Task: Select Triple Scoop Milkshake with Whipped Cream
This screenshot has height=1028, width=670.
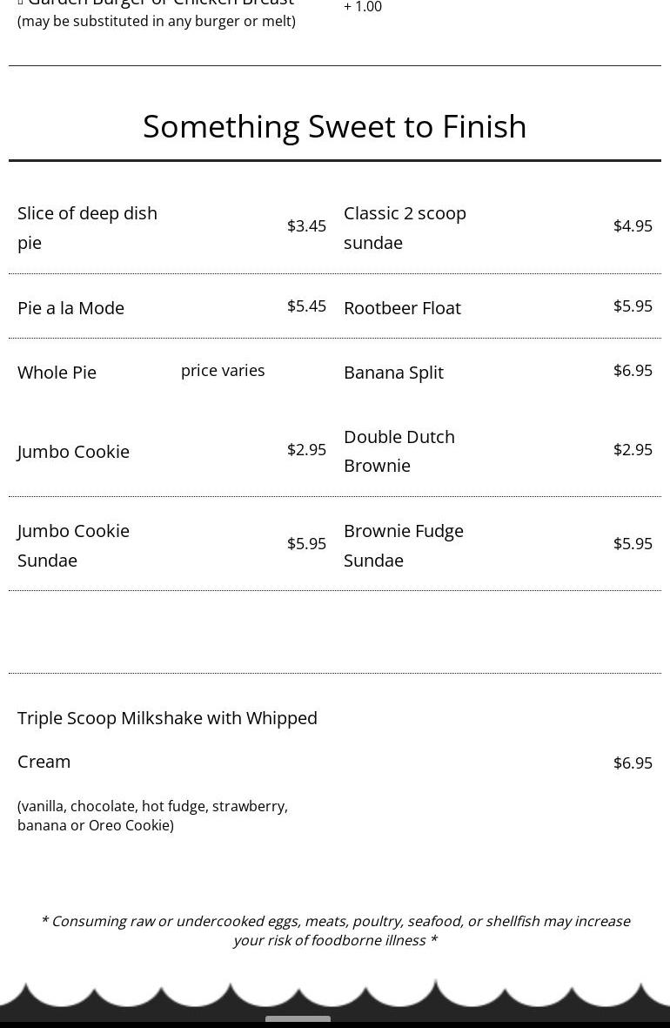Action: click(x=167, y=739)
